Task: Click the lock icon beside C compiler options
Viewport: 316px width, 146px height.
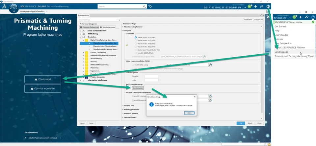Action: tap(127, 45)
